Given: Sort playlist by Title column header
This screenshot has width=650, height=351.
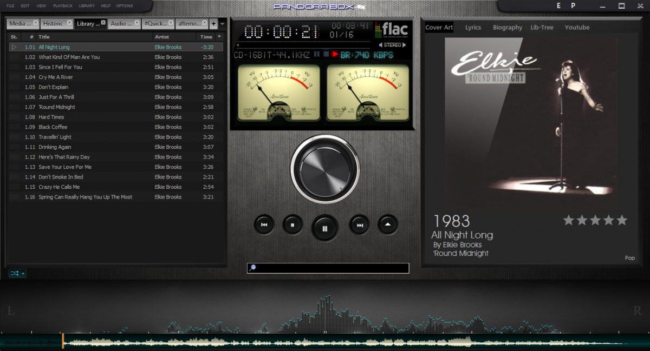Looking at the screenshot, I should click(95, 37).
